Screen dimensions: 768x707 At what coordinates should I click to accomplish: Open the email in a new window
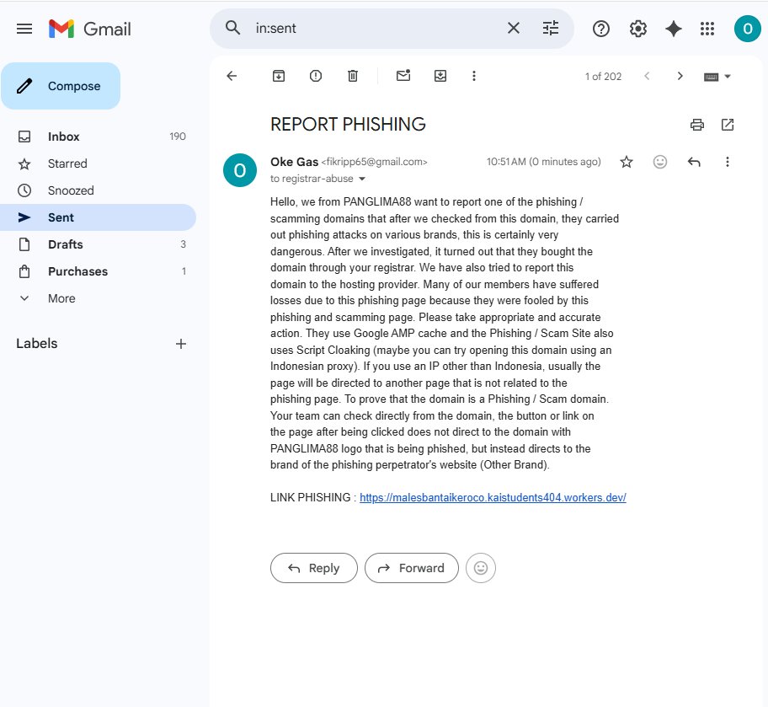(728, 125)
